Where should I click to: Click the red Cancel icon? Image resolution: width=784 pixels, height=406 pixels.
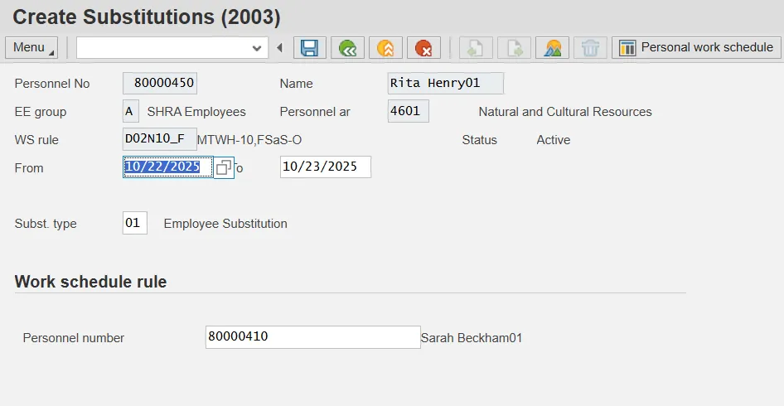pos(423,48)
